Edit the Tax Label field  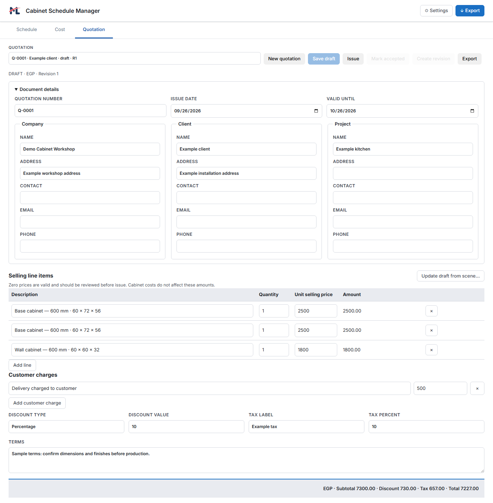(307, 427)
